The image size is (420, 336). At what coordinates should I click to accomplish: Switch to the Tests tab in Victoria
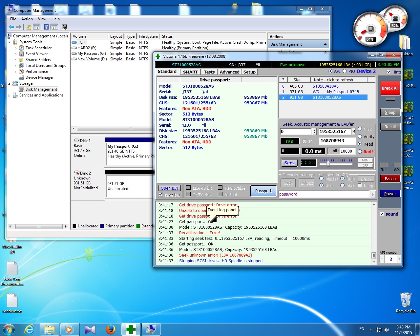pos(209,72)
